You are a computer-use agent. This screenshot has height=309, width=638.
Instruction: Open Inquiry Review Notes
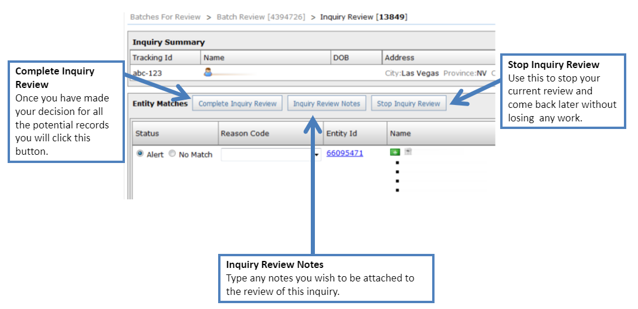click(327, 103)
